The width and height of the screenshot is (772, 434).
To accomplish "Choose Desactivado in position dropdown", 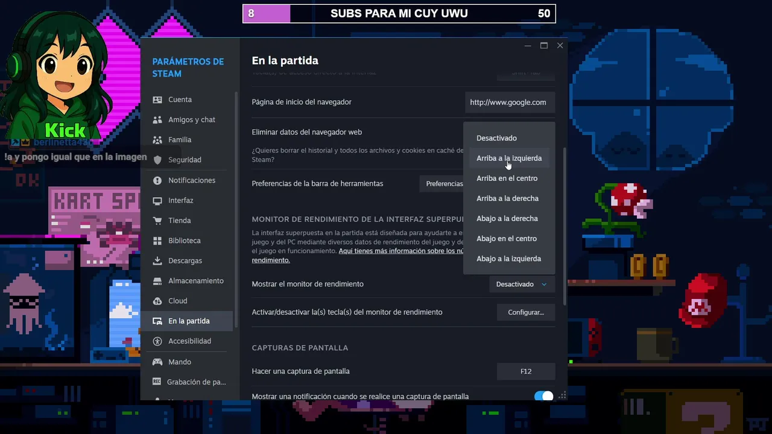I will [x=508, y=138].
